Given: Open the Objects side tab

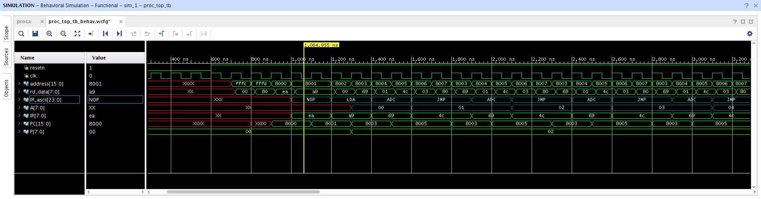Looking at the screenshot, I should (6, 88).
